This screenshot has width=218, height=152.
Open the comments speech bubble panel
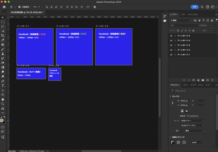[x=165, y=21]
